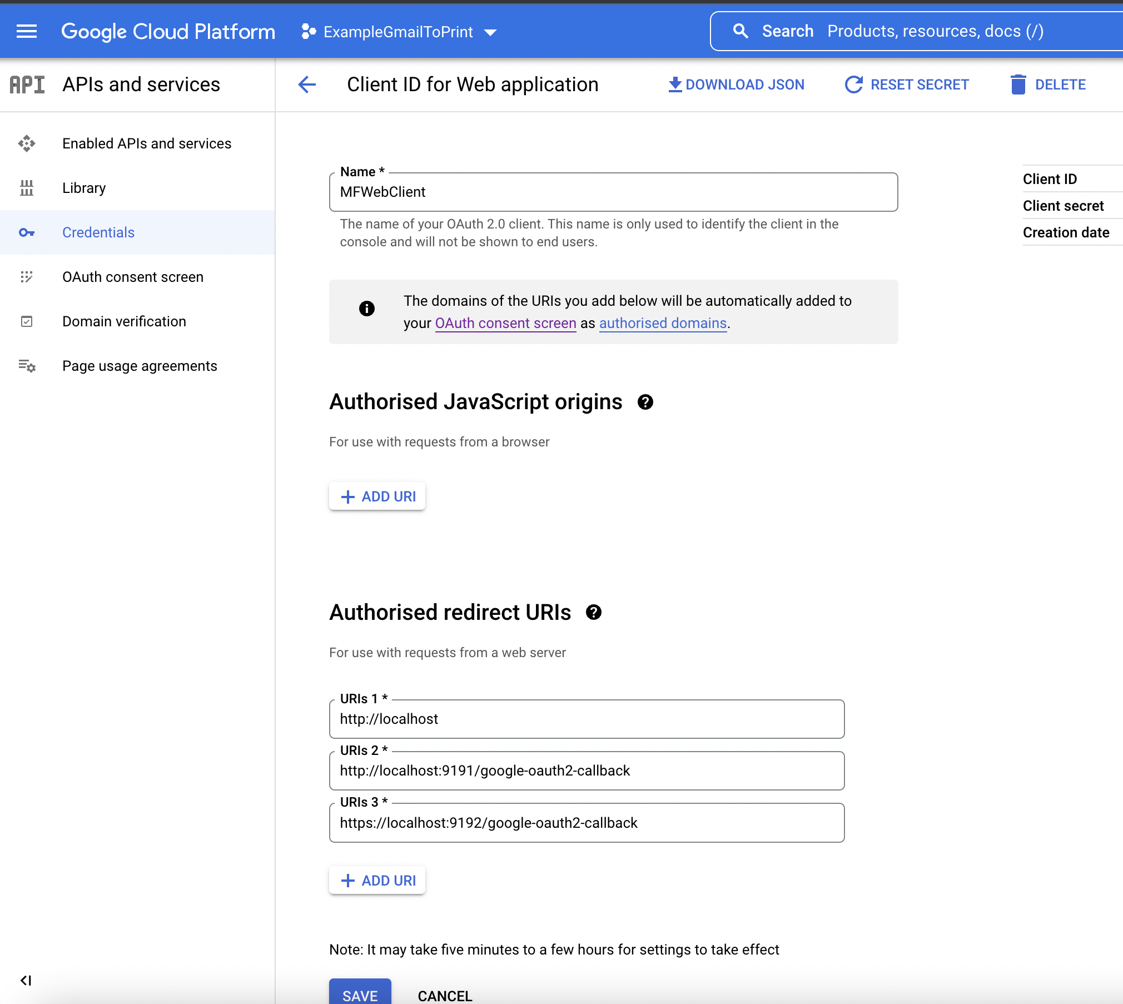Edit URIs 1 field http://localhost
Viewport: 1123px width, 1004px height.
pos(587,719)
